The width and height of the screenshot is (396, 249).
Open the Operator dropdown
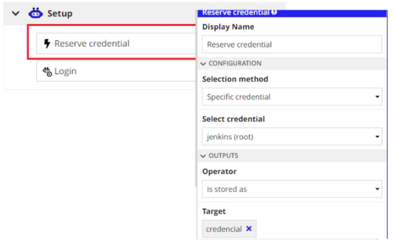(x=292, y=189)
